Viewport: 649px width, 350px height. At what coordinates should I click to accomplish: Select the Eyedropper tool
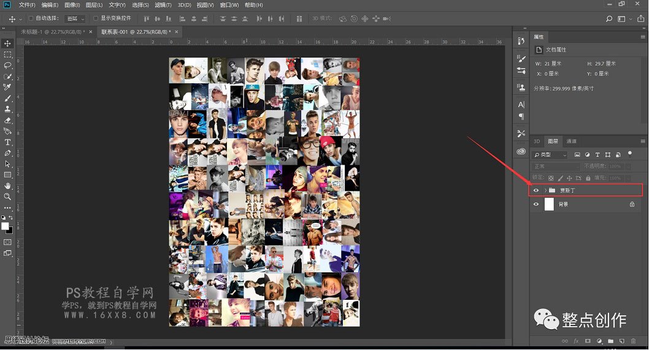[7, 87]
